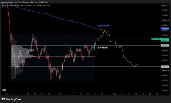Click the 67,000.0 price scale label
This screenshot has width=171, height=103.
click(x=165, y=35)
